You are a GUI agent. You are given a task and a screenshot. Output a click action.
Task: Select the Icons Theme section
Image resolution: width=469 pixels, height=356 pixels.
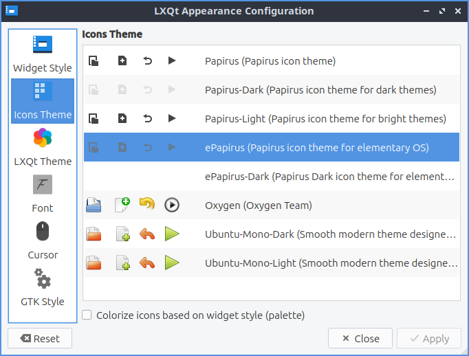coord(42,101)
